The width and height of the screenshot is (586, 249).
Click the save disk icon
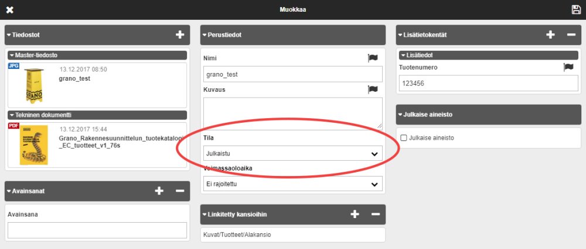point(576,9)
